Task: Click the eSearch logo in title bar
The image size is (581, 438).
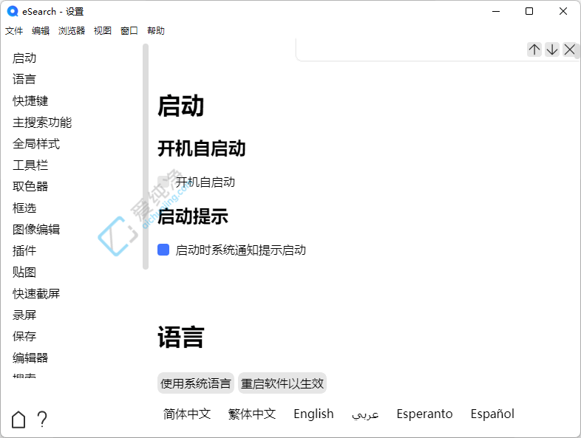Action: [13, 12]
